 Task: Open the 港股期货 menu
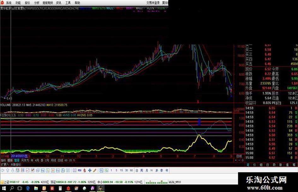(48, 3)
